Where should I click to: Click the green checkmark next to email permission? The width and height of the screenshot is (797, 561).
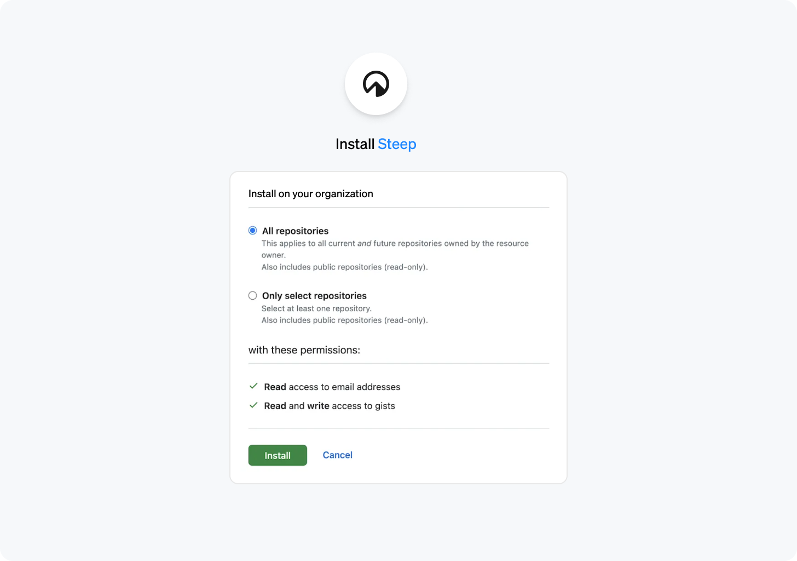(x=253, y=386)
